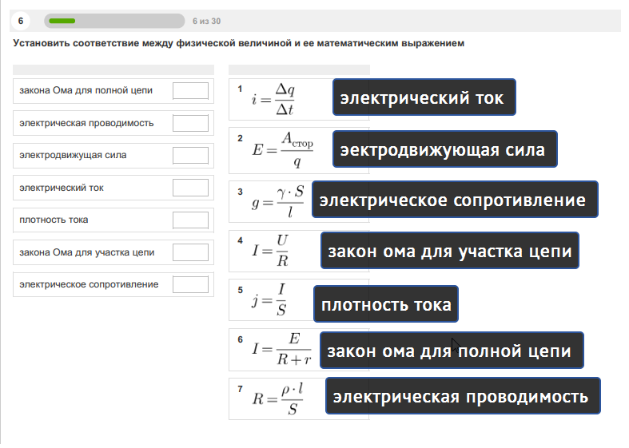This screenshot has height=448, width=629.
Task: Click the dark 'электрическое сопротивление' label
Action: (x=455, y=200)
